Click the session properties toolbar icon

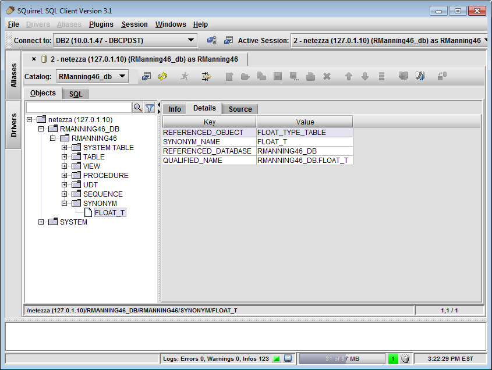click(x=147, y=76)
